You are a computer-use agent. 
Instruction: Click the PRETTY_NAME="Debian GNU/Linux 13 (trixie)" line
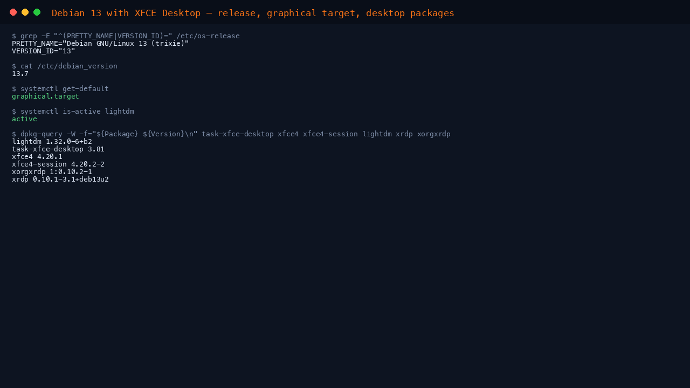100,44
